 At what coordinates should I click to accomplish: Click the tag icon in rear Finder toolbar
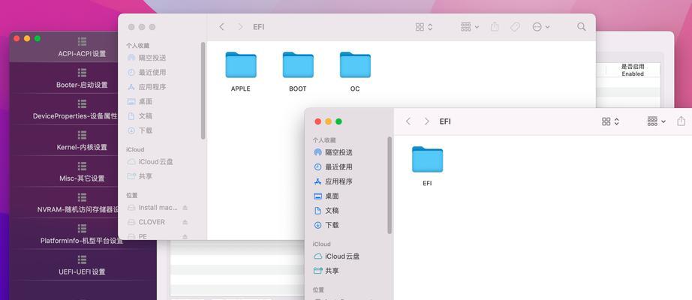coord(515,27)
